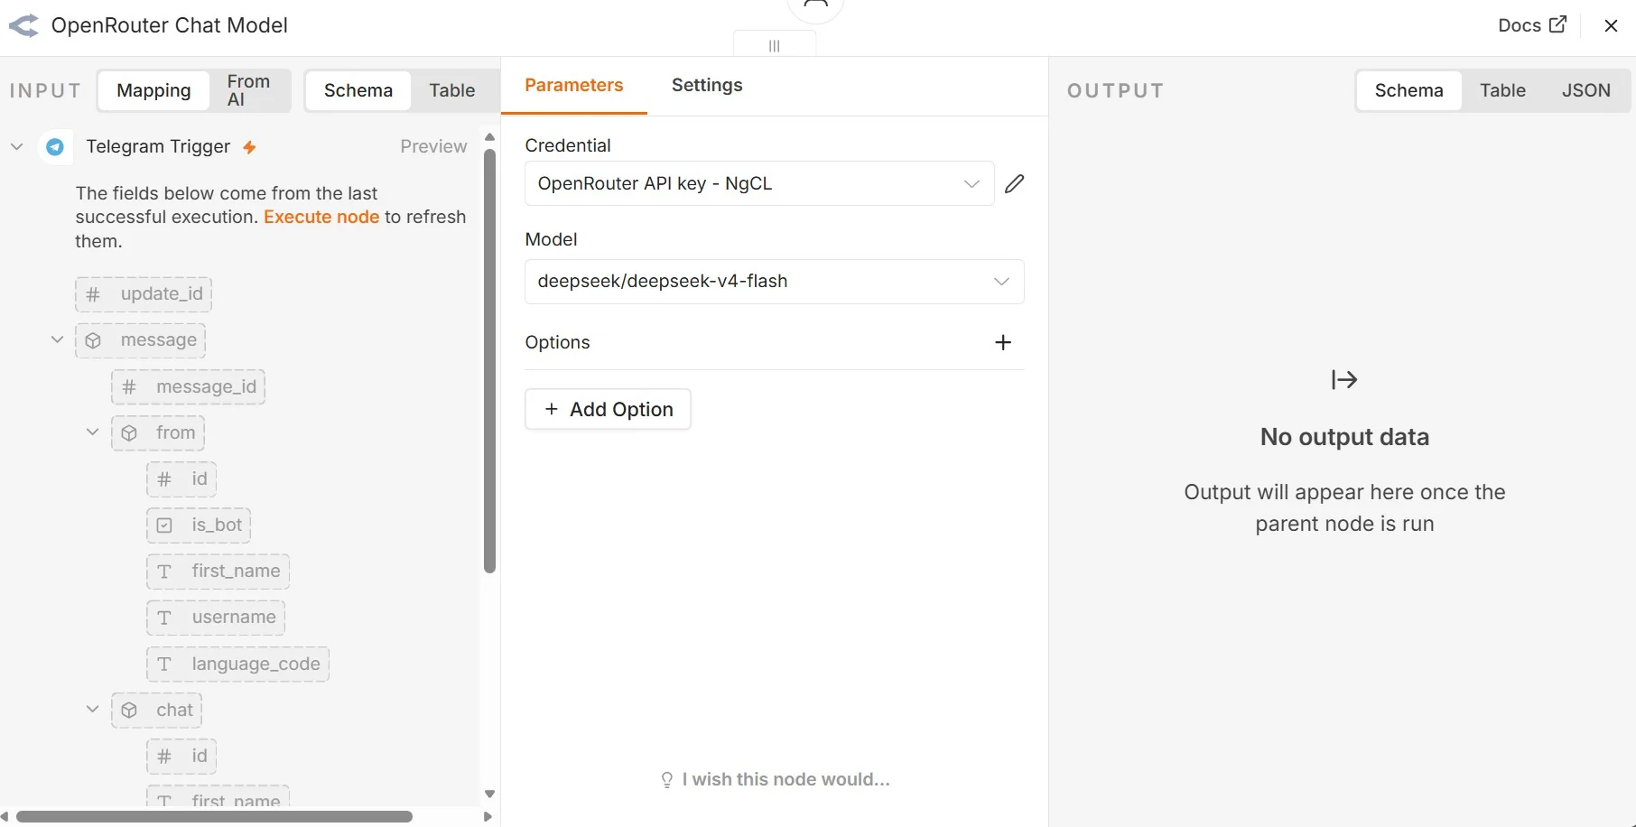Select the language_code field pill
Viewport: 1636px width, 827px height.
click(237, 664)
